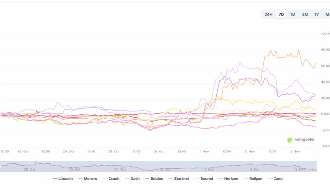Click the 31. Oct label on x-axis
The image size is (330, 185).
(x=159, y=151)
